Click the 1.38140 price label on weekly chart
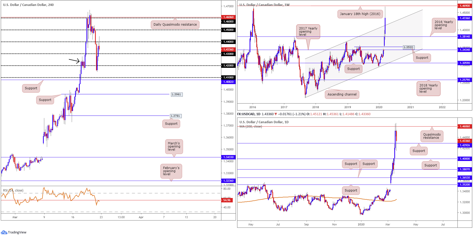 tap(465, 37)
